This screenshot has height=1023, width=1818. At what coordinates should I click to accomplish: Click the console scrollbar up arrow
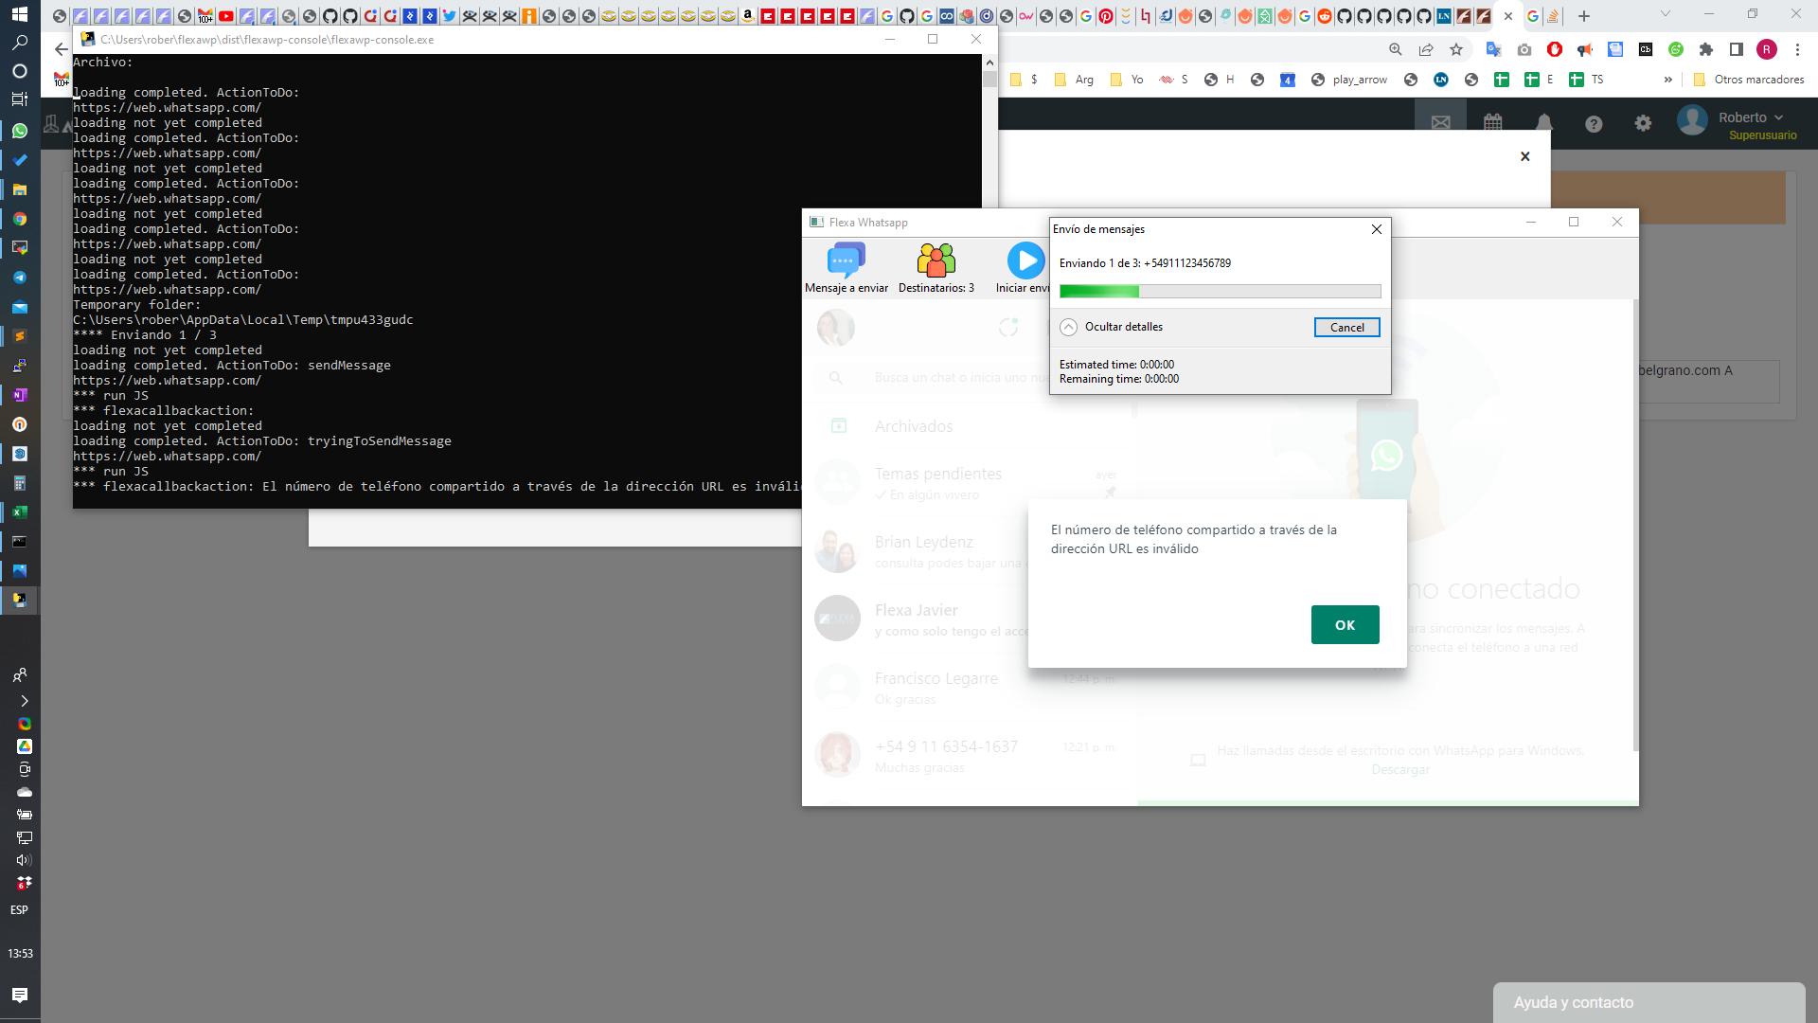989,63
